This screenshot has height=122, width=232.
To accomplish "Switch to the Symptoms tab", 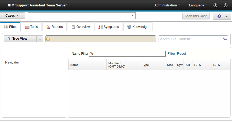I will pyautogui.click(x=109, y=27).
